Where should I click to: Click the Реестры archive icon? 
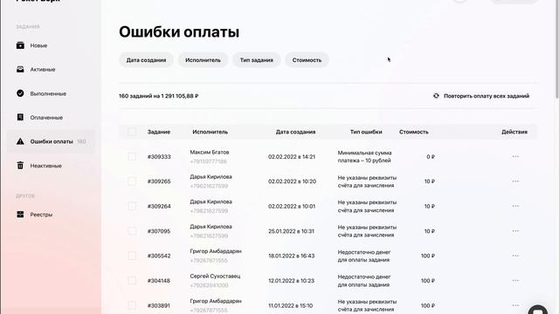[20, 215]
